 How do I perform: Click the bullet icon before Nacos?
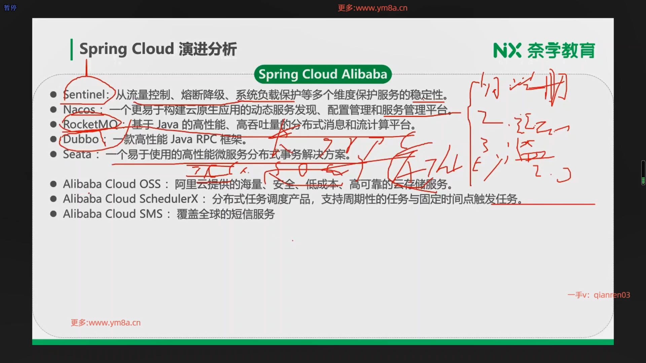click(x=53, y=110)
